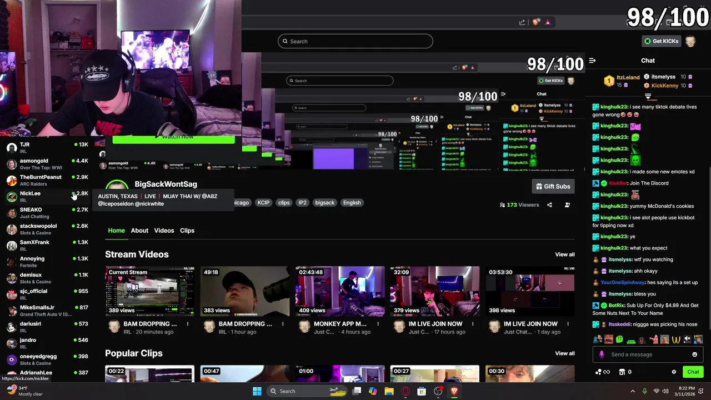
Task: Open Windows Start menu
Action: [x=257, y=391]
